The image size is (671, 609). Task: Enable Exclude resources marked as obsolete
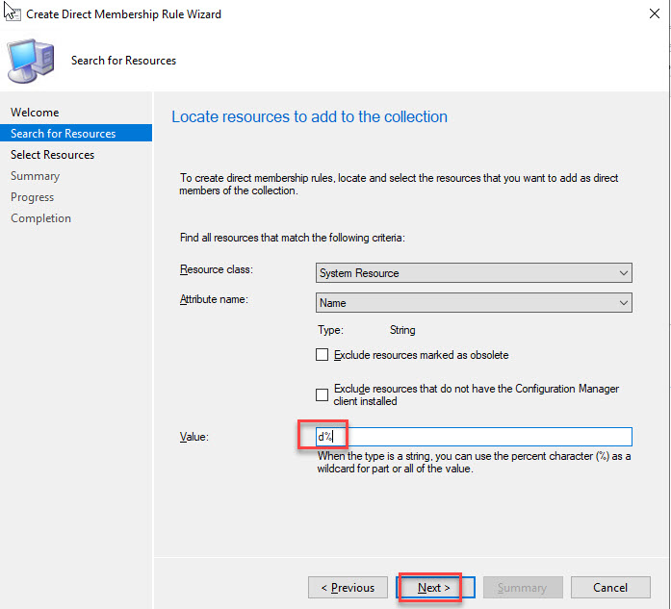[x=323, y=355]
